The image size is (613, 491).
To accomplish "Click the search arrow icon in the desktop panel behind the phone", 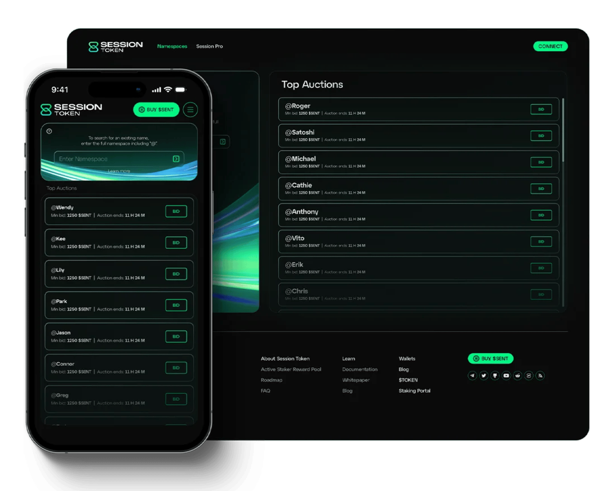I will pyautogui.click(x=223, y=141).
